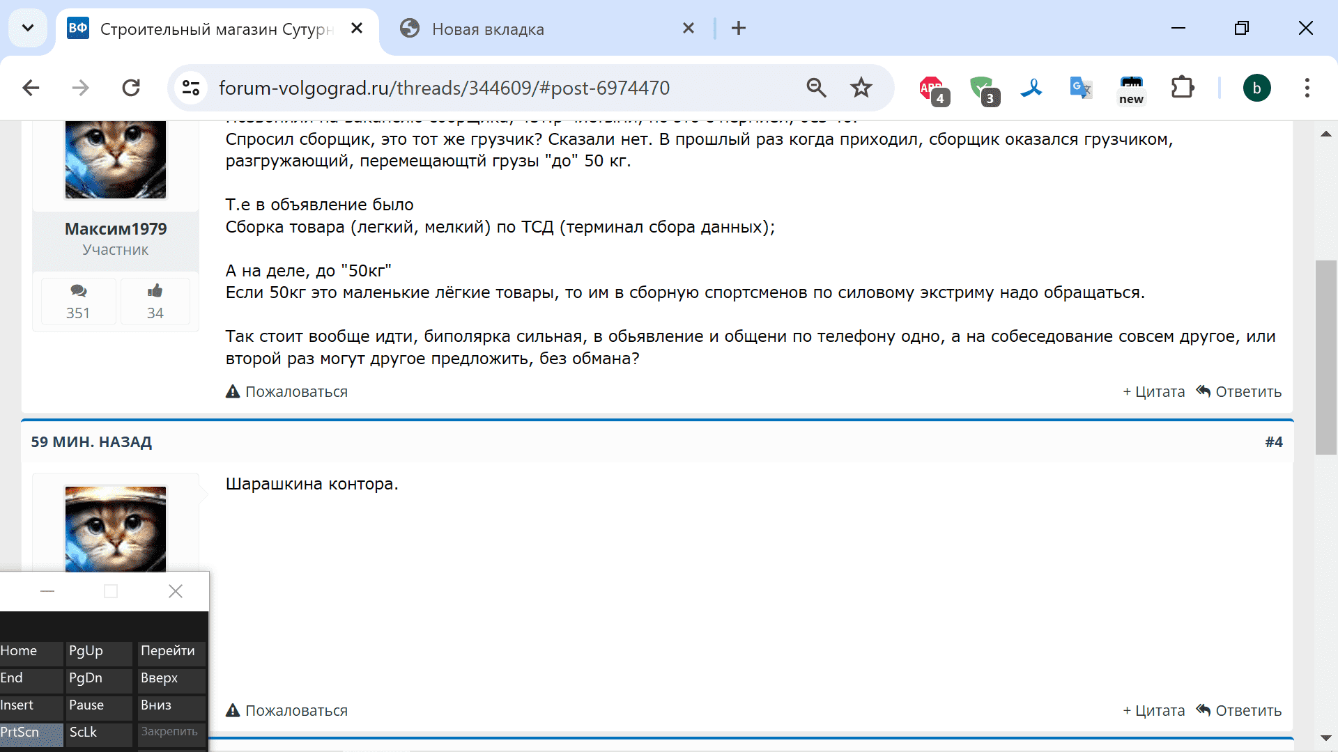
Task: Open site information icon beside URL
Action: (191, 88)
